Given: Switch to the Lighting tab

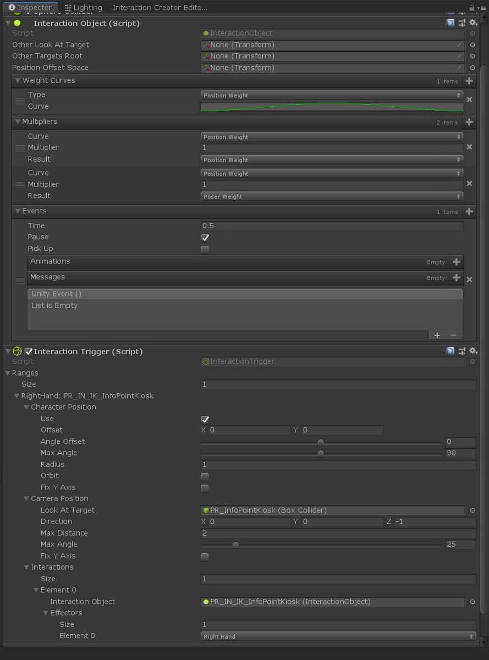Looking at the screenshot, I should pyautogui.click(x=83, y=8).
